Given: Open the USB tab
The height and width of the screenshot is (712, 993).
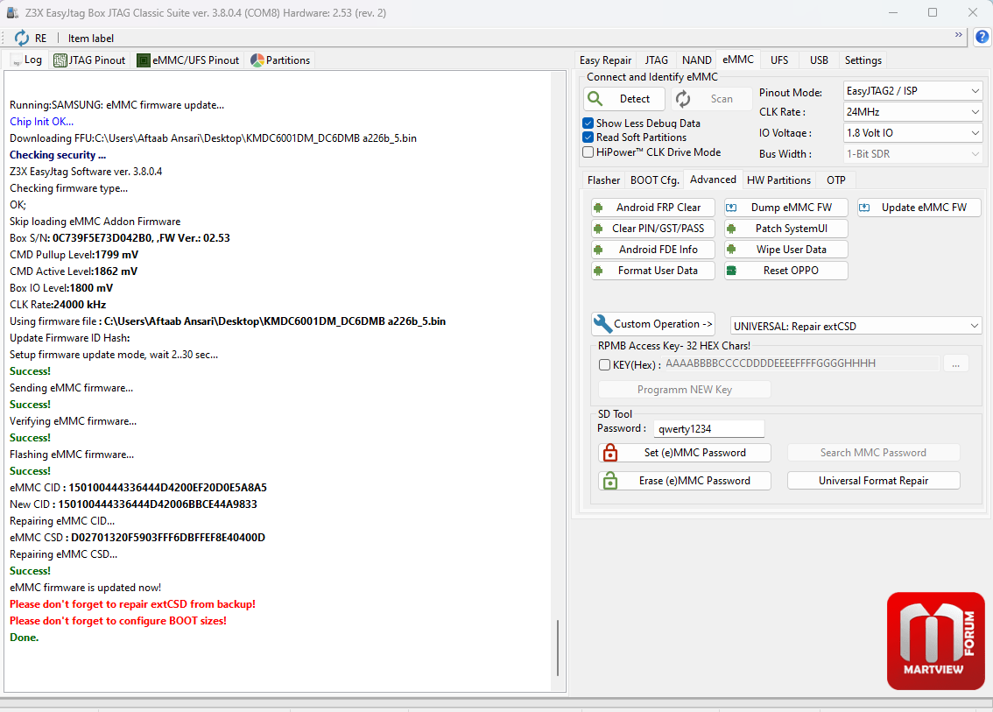Looking at the screenshot, I should tap(819, 60).
